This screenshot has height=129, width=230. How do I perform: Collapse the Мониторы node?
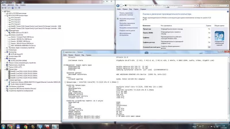pyautogui.click(x=5, y=58)
